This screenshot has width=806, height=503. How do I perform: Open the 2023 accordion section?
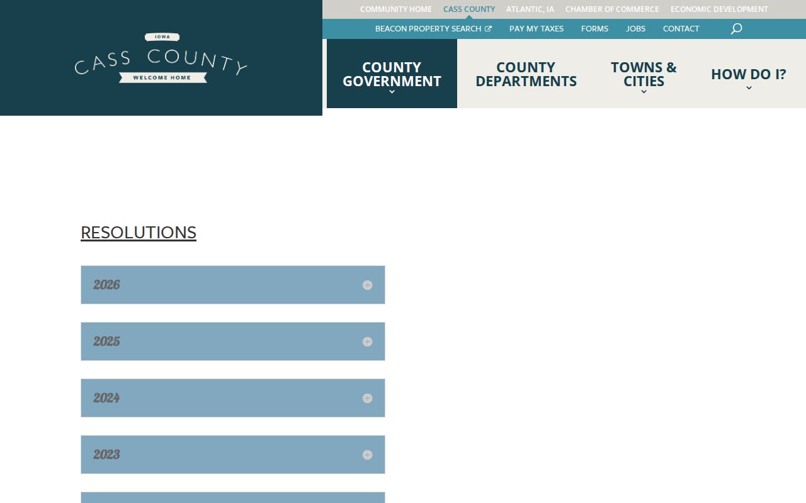(x=233, y=455)
